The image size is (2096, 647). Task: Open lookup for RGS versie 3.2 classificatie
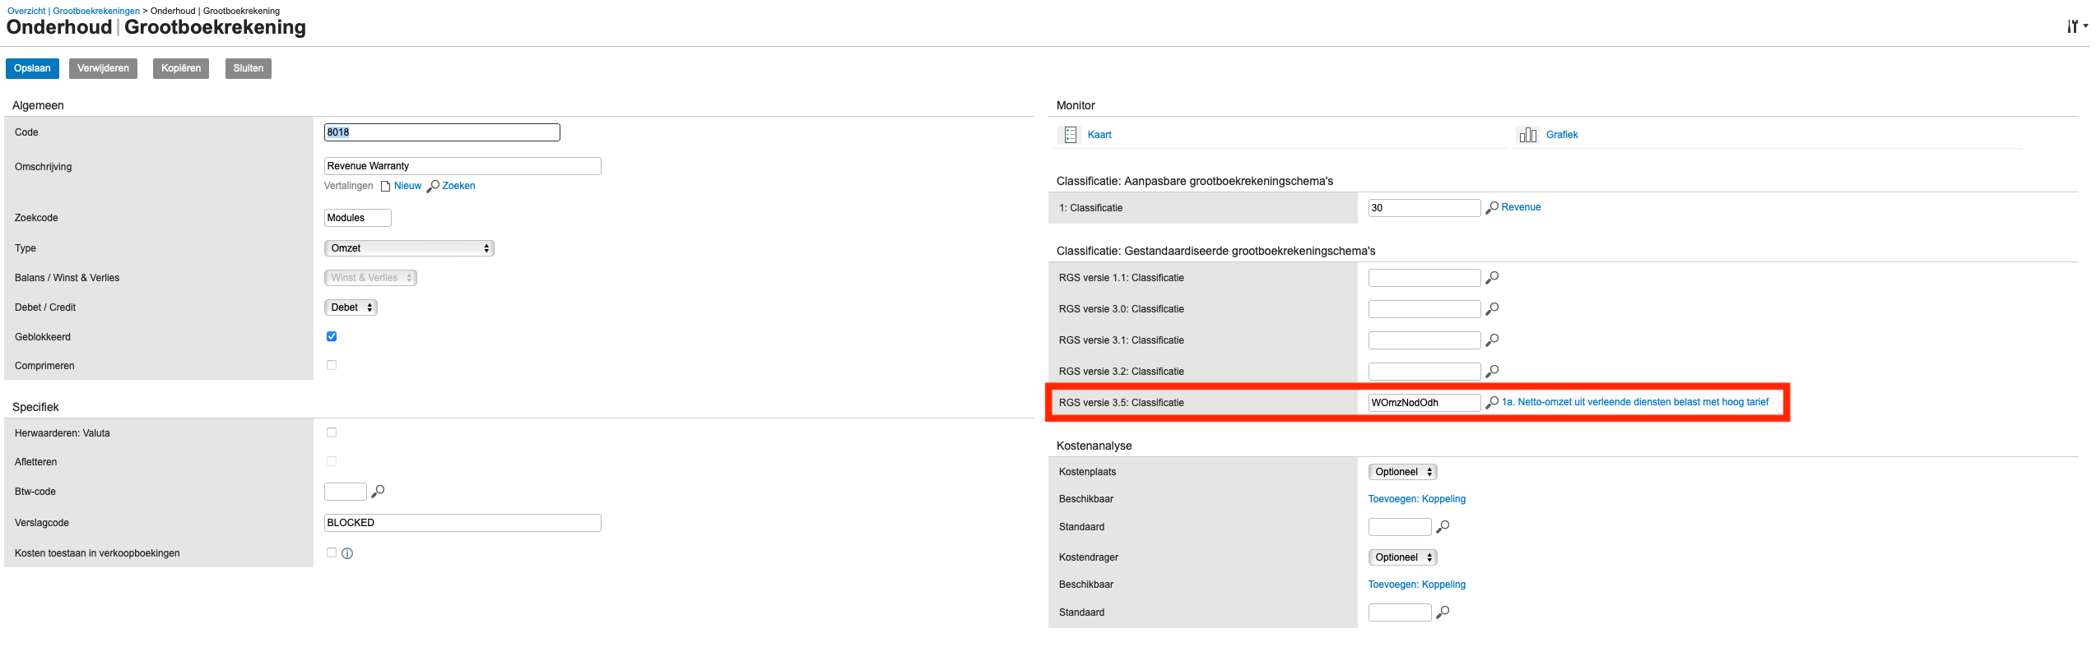1492,372
